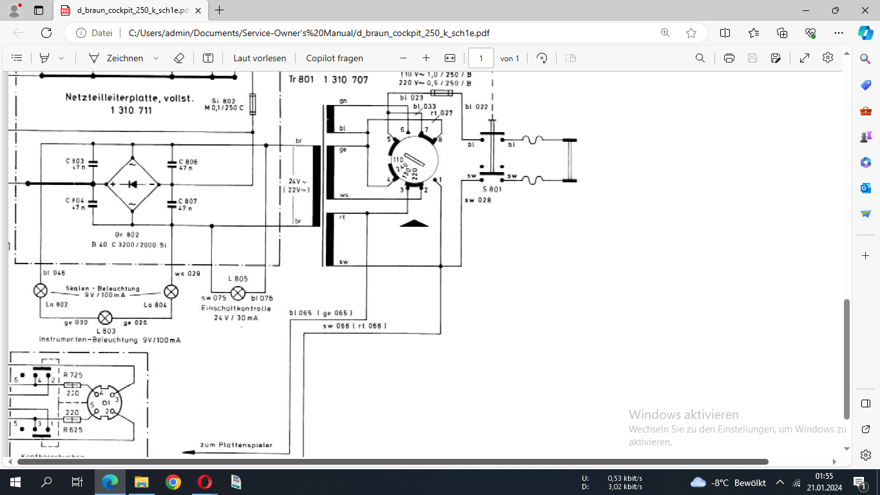Viewport: 880px width, 495px height.
Task: Toggle split screen view
Action: click(725, 33)
